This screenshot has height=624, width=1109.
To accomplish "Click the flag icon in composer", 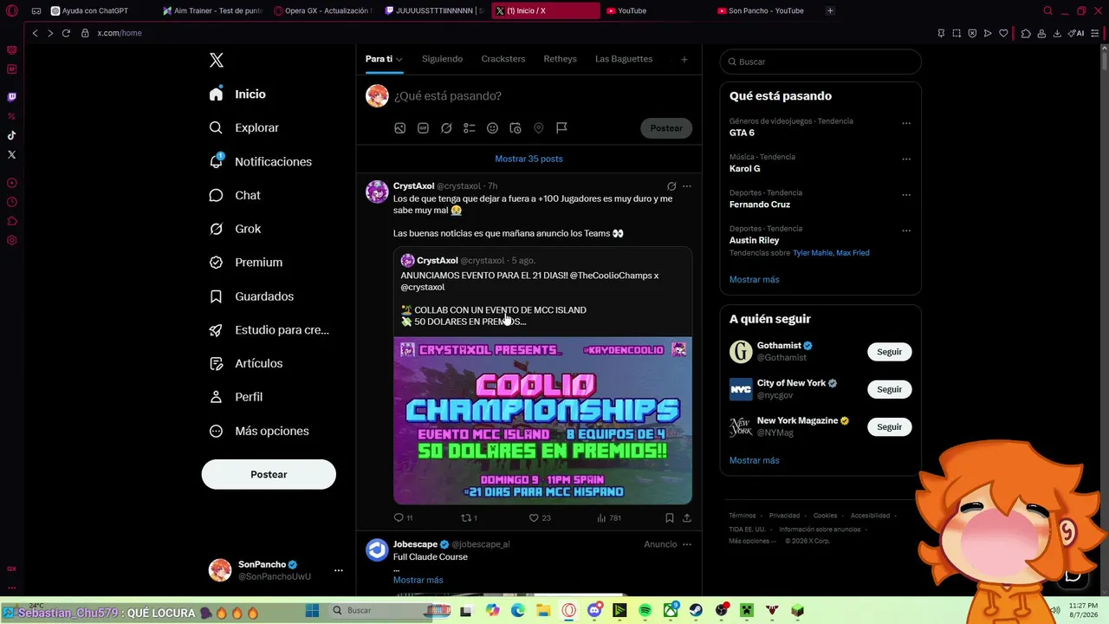I will 561,128.
